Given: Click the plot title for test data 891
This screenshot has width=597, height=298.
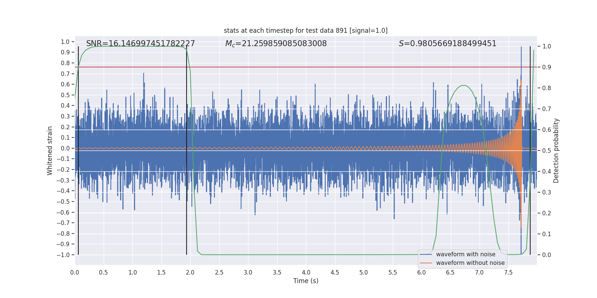Looking at the screenshot, I should 306,31.
